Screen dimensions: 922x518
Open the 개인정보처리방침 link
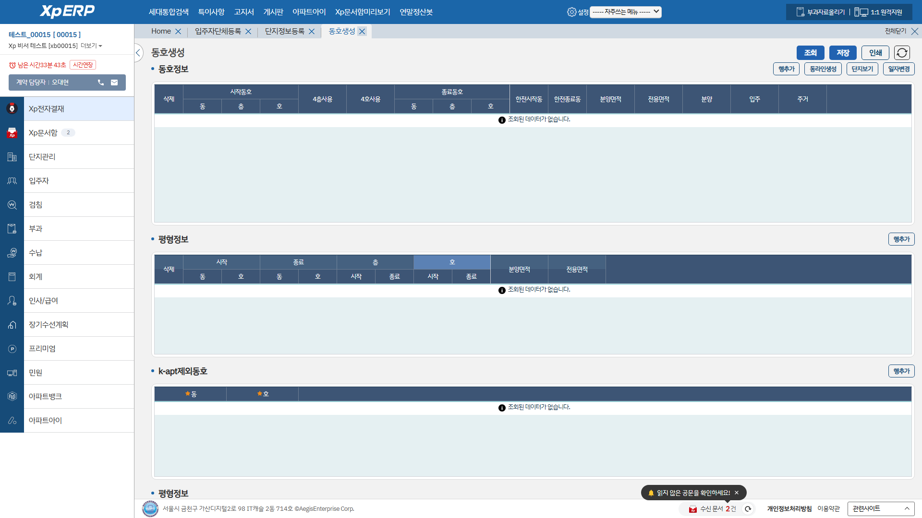pyautogui.click(x=789, y=509)
